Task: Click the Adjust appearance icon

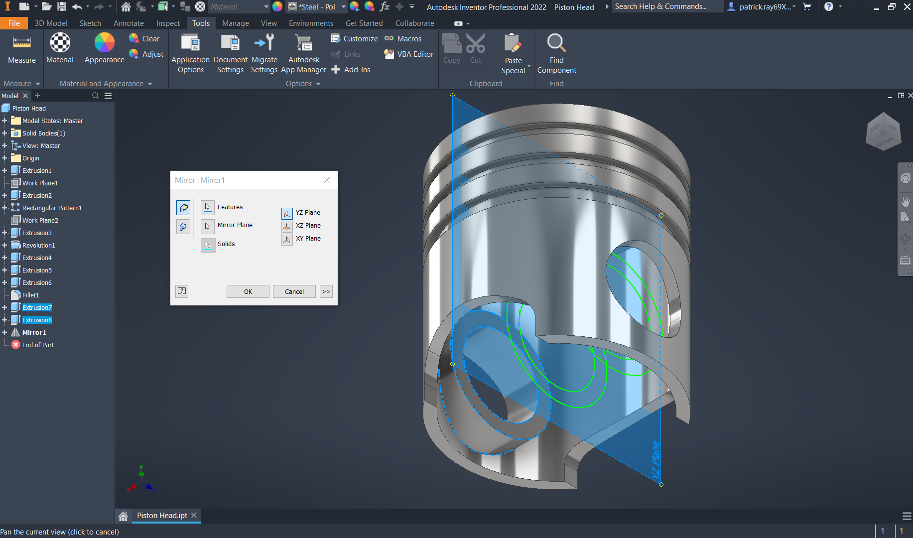Action: [x=133, y=54]
